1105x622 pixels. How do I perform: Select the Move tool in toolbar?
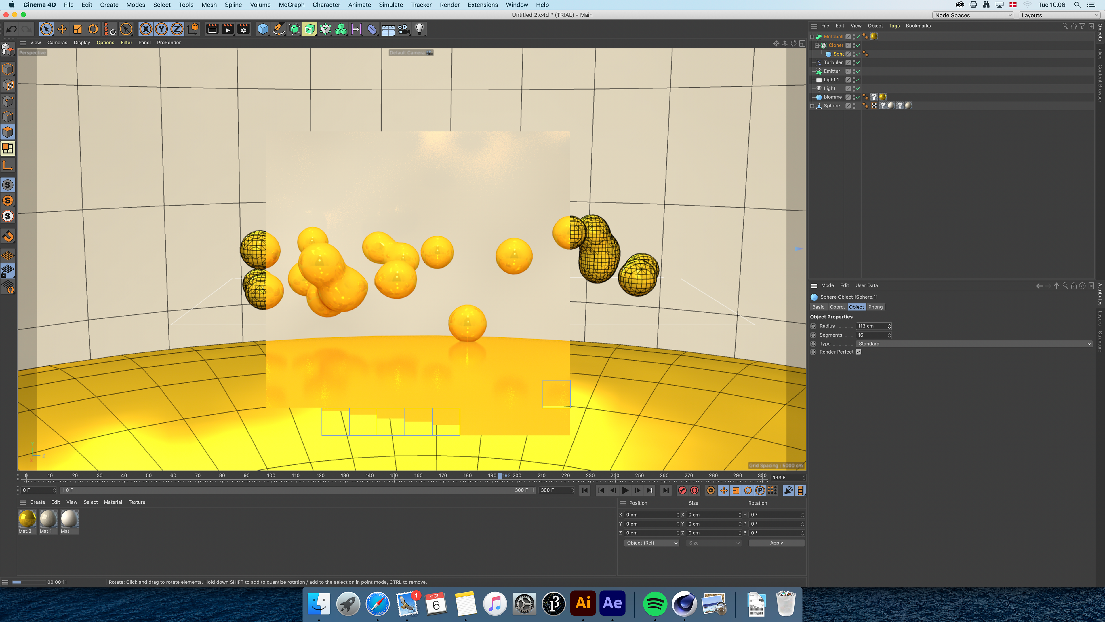coord(62,29)
